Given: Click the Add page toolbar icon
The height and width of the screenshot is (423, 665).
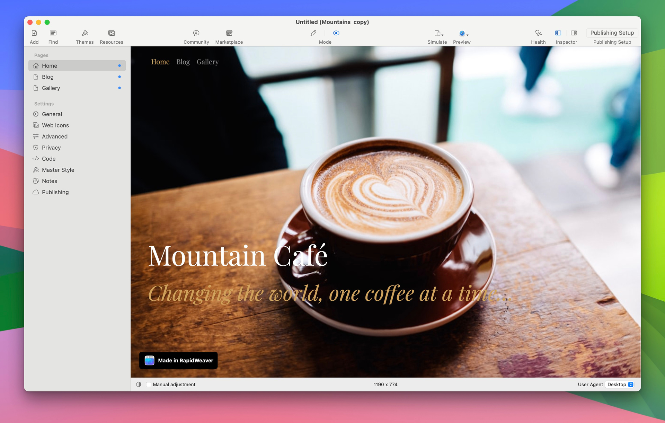Looking at the screenshot, I should coord(34,33).
